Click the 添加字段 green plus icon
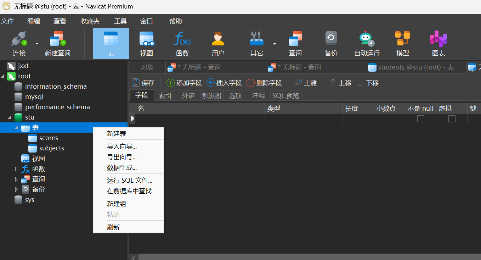 point(170,83)
